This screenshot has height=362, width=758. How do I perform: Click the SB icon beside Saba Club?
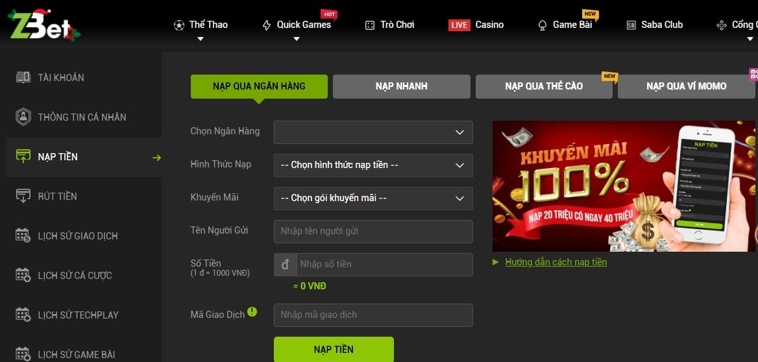point(631,25)
